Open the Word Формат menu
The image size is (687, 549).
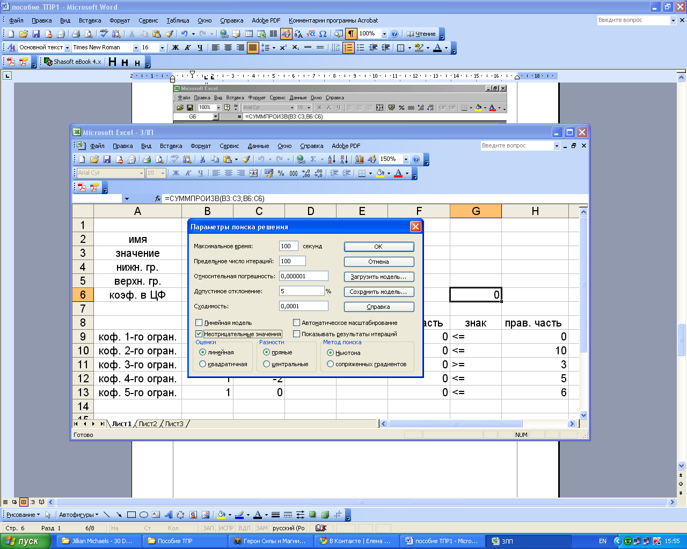coord(120,20)
